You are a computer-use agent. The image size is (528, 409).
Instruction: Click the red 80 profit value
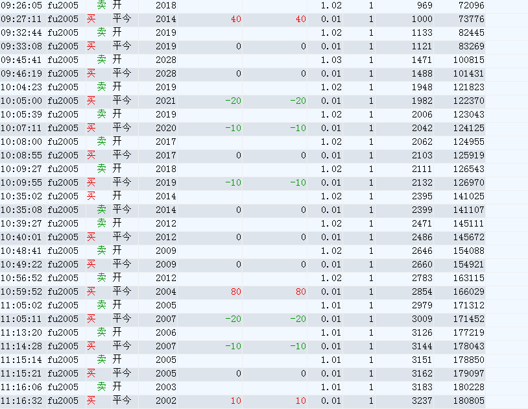pos(236,291)
